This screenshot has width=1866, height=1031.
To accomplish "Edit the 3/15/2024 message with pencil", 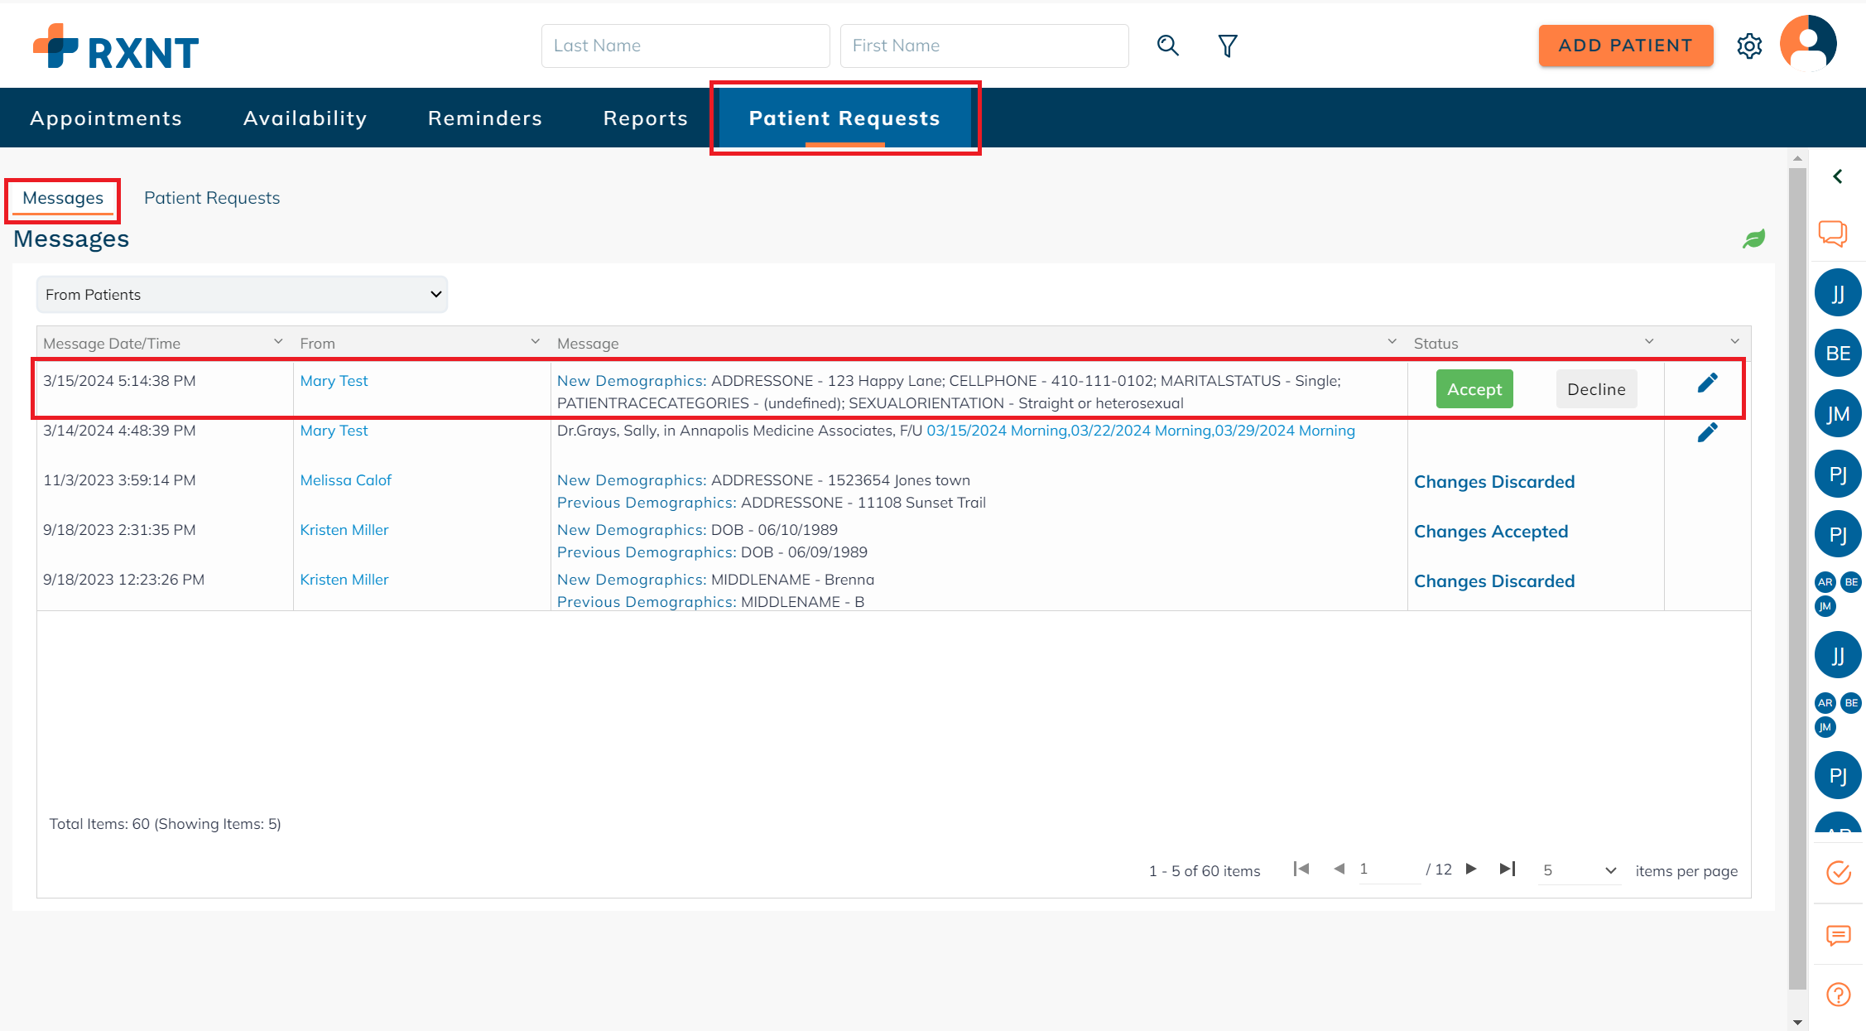I will [x=1707, y=383].
